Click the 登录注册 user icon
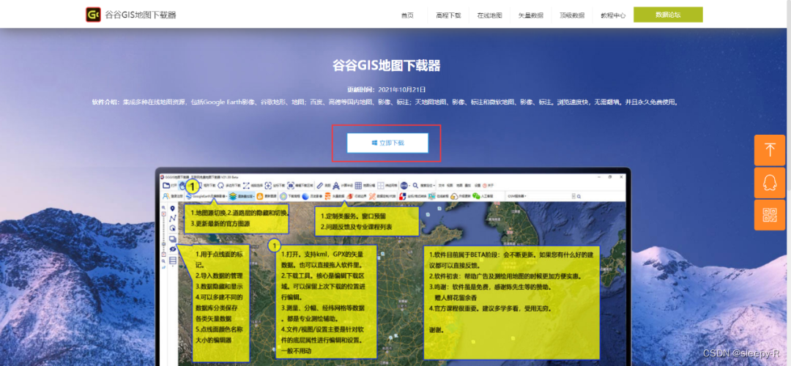The image size is (791, 366). pos(166,196)
